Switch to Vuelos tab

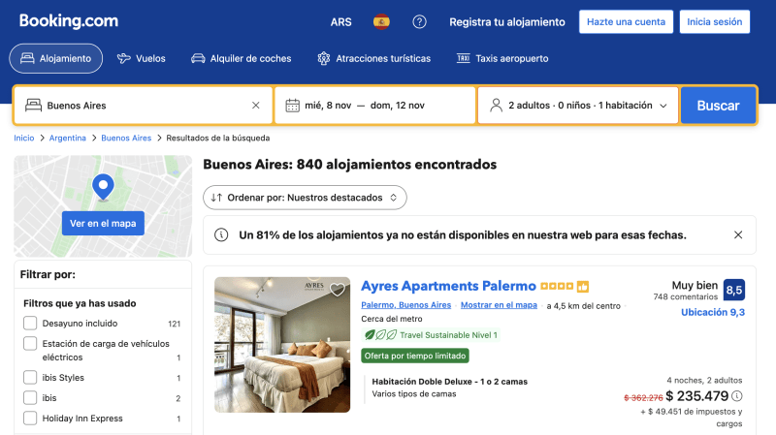click(x=141, y=58)
